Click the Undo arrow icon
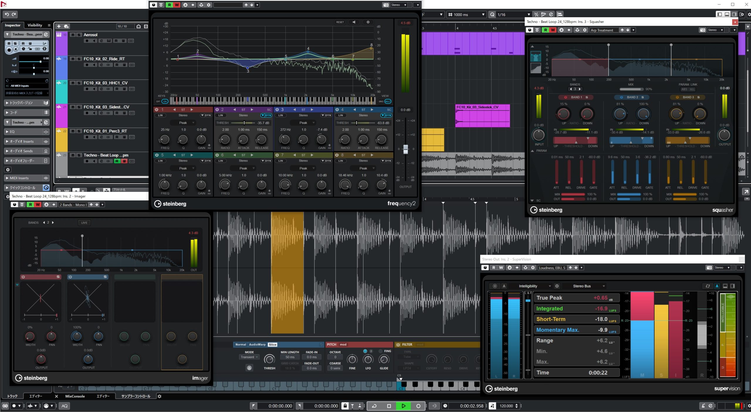Image resolution: width=751 pixels, height=412 pixels. tap(7, 14)
